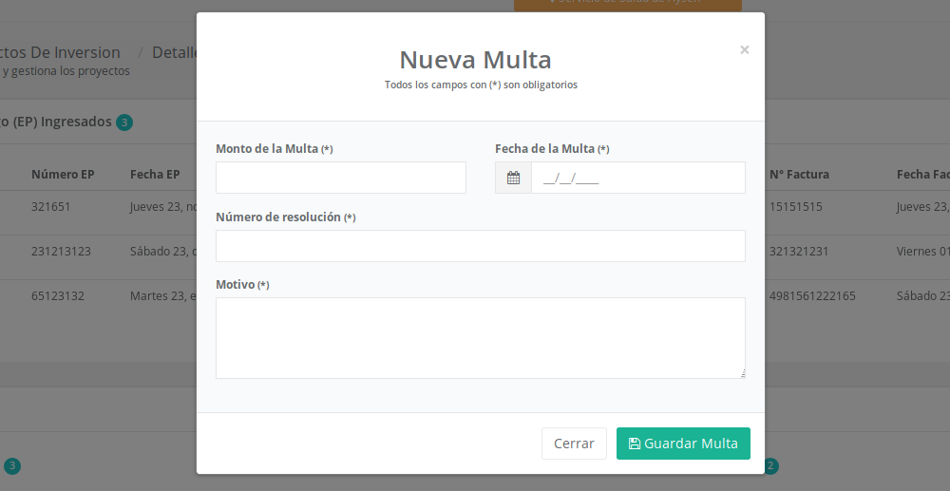Viewport: 950px width, 491px height.
Task: Click the orange button at the top
Action: point(627,5)
